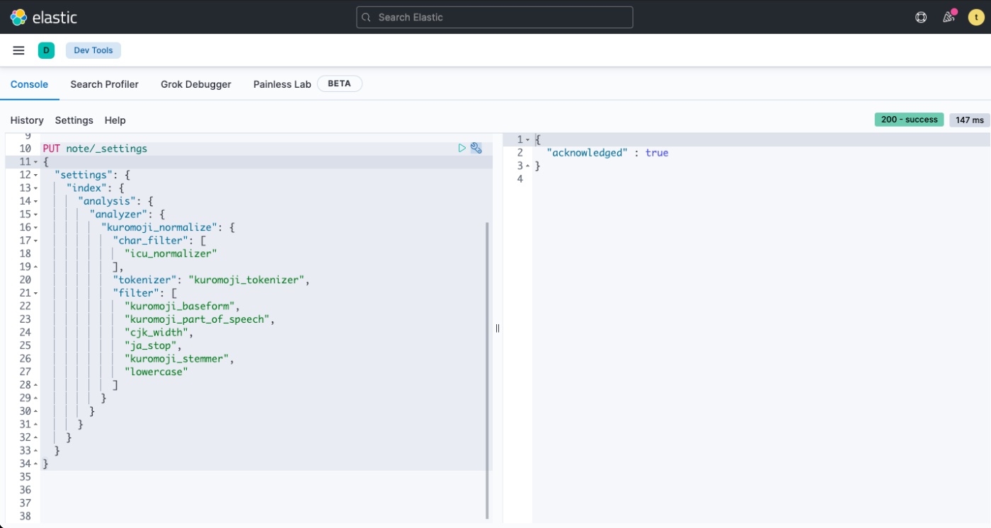991x528 pixels.
Task: Click the 200 - success status badge
Action: pos(910,120)
